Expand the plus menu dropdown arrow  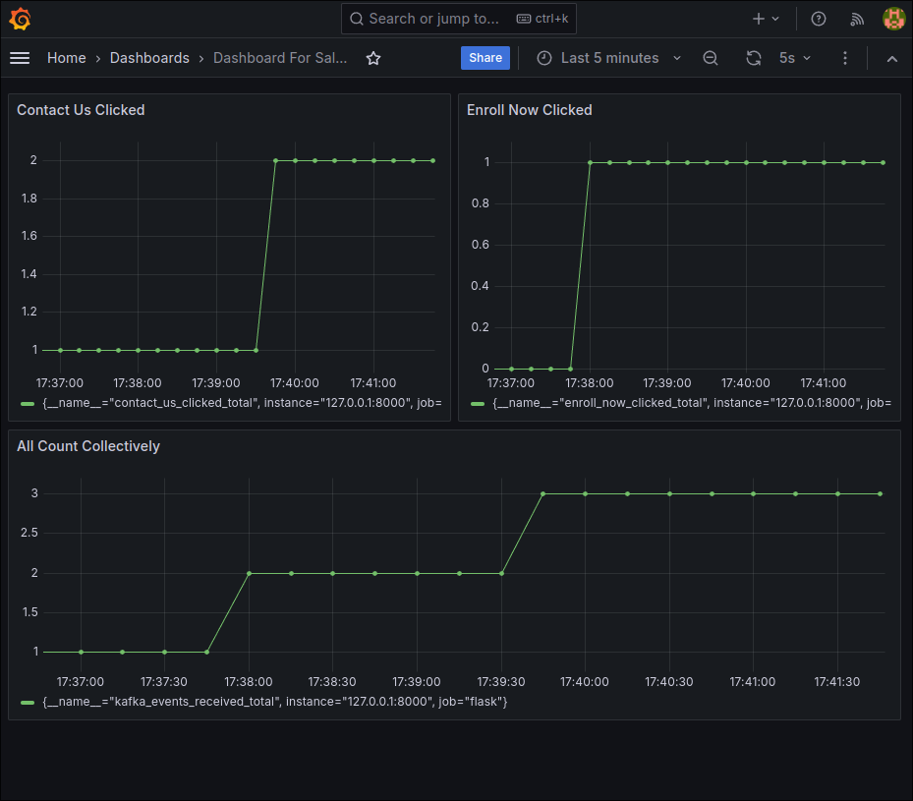pos(775,20)
